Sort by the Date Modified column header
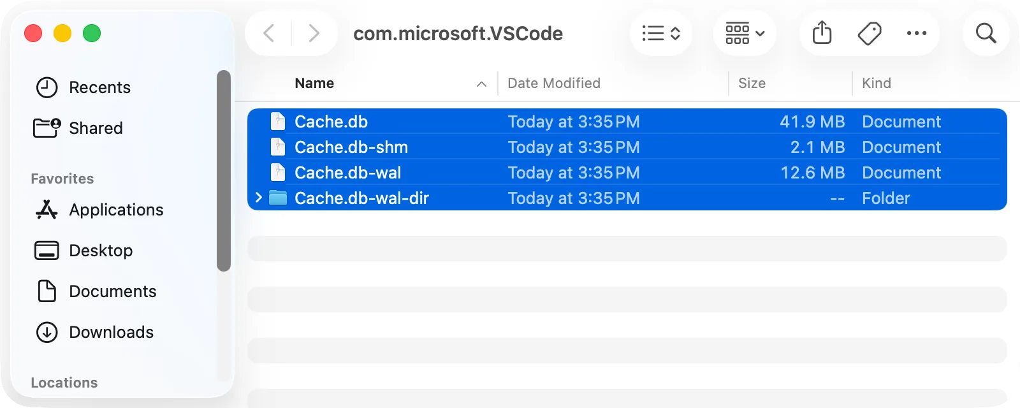Screen dimensions: 1020x408 554,84
